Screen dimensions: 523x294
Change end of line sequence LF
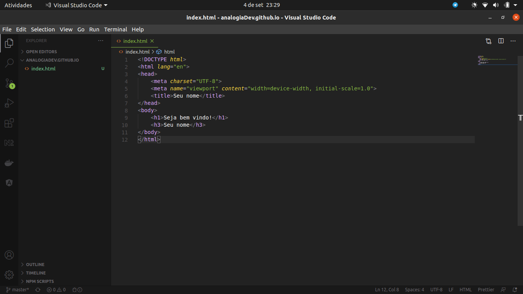coord(451,290)
